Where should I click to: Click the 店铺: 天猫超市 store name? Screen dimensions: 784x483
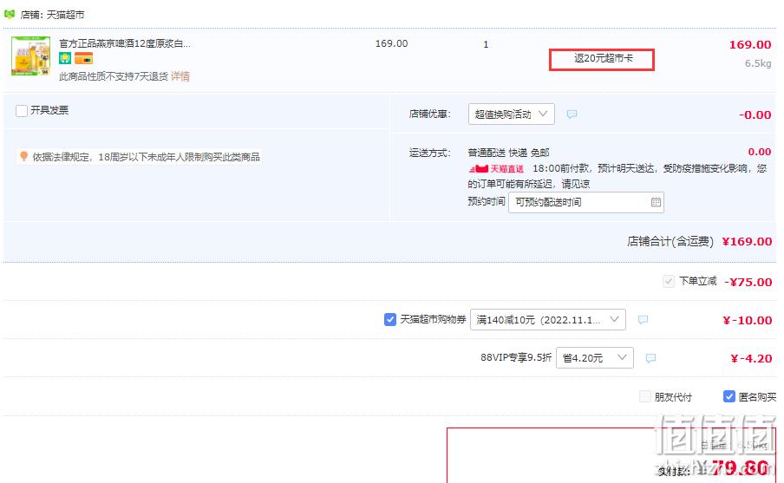pos(52,15)
